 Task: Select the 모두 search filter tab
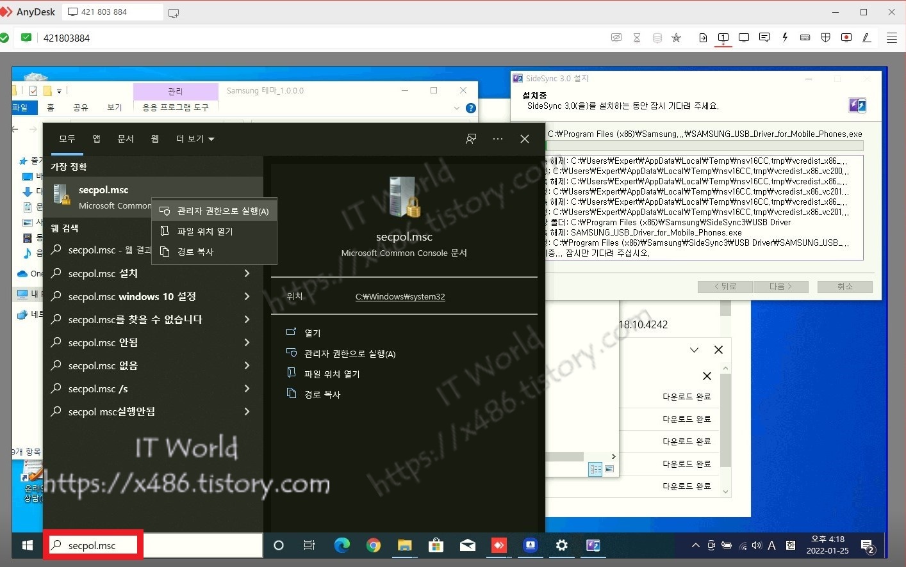(x=67, y=139)
